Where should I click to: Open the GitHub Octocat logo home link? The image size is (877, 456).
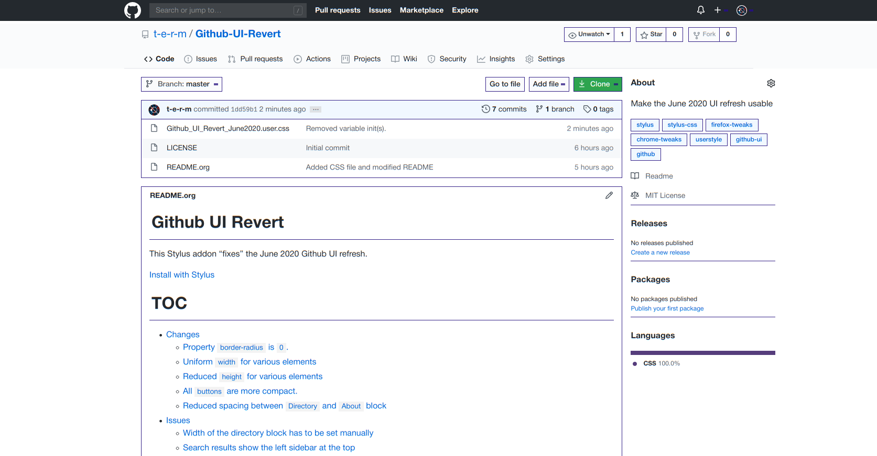coord(133,10)
